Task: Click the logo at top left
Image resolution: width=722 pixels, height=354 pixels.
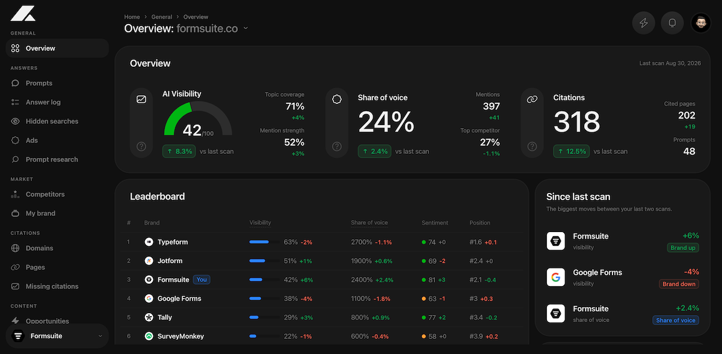Action: 23,13
